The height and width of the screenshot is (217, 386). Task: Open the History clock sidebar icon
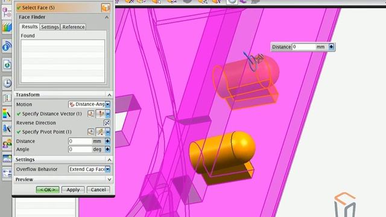(7, 83)
